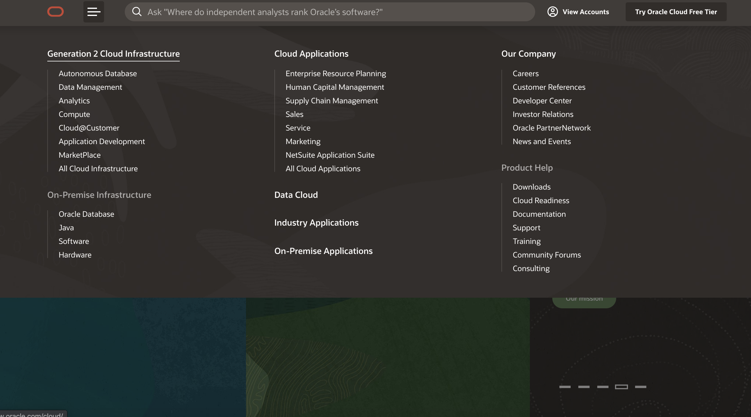The height and width of the screenshot is (417, 751).
Task: Expand the Data Cloud section
Action: 296,195
